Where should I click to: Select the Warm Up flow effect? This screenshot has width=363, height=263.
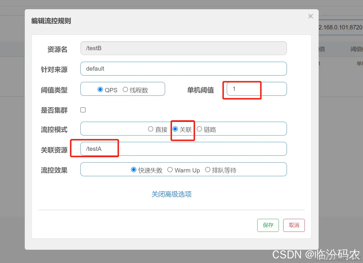click(x=170, y=170)
